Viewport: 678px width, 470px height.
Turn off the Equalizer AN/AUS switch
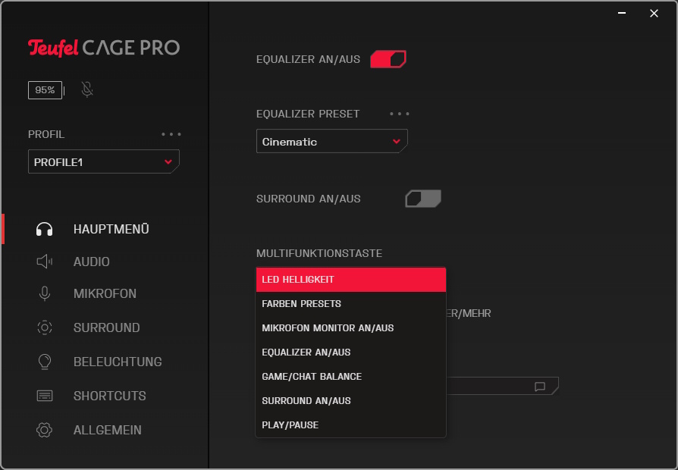(388, 59)
